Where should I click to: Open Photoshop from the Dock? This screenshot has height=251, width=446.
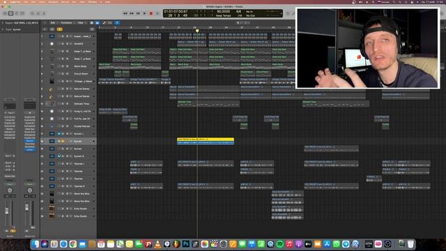(186, 244)
